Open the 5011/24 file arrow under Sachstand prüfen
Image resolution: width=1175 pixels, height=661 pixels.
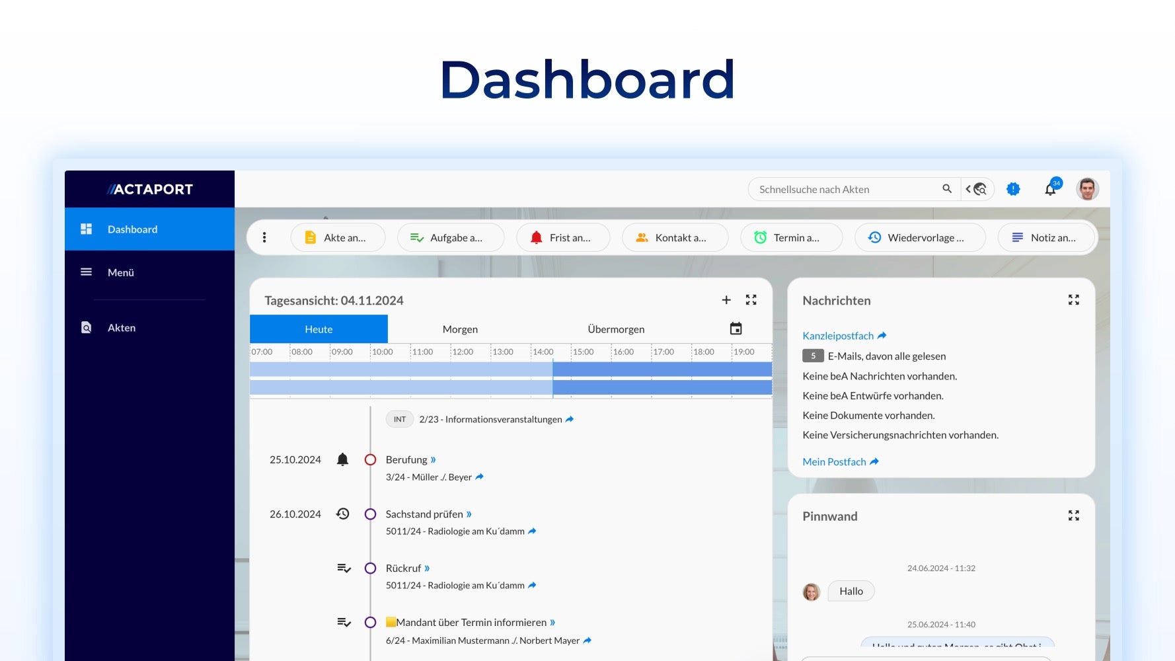pos(532,531)
